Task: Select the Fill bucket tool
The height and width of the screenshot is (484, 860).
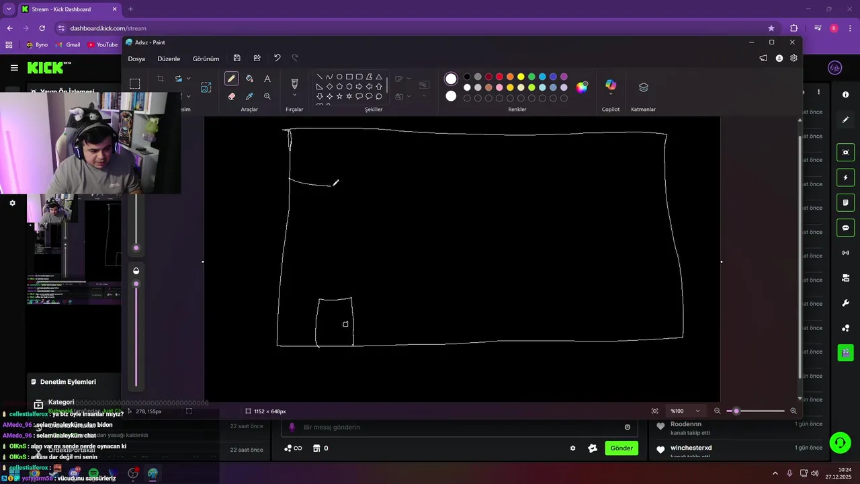Action: coord(249,79)
